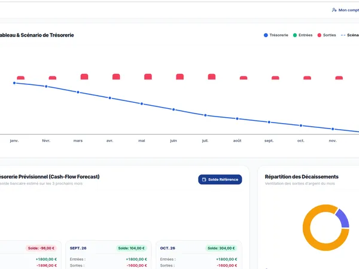359x269 pixels.
Task: Click Entrées +1800,00 € in OCT. 26
Action: pos(199,259)
